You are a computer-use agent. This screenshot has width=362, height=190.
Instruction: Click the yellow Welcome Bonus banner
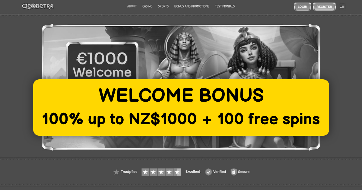pos(181,107)
